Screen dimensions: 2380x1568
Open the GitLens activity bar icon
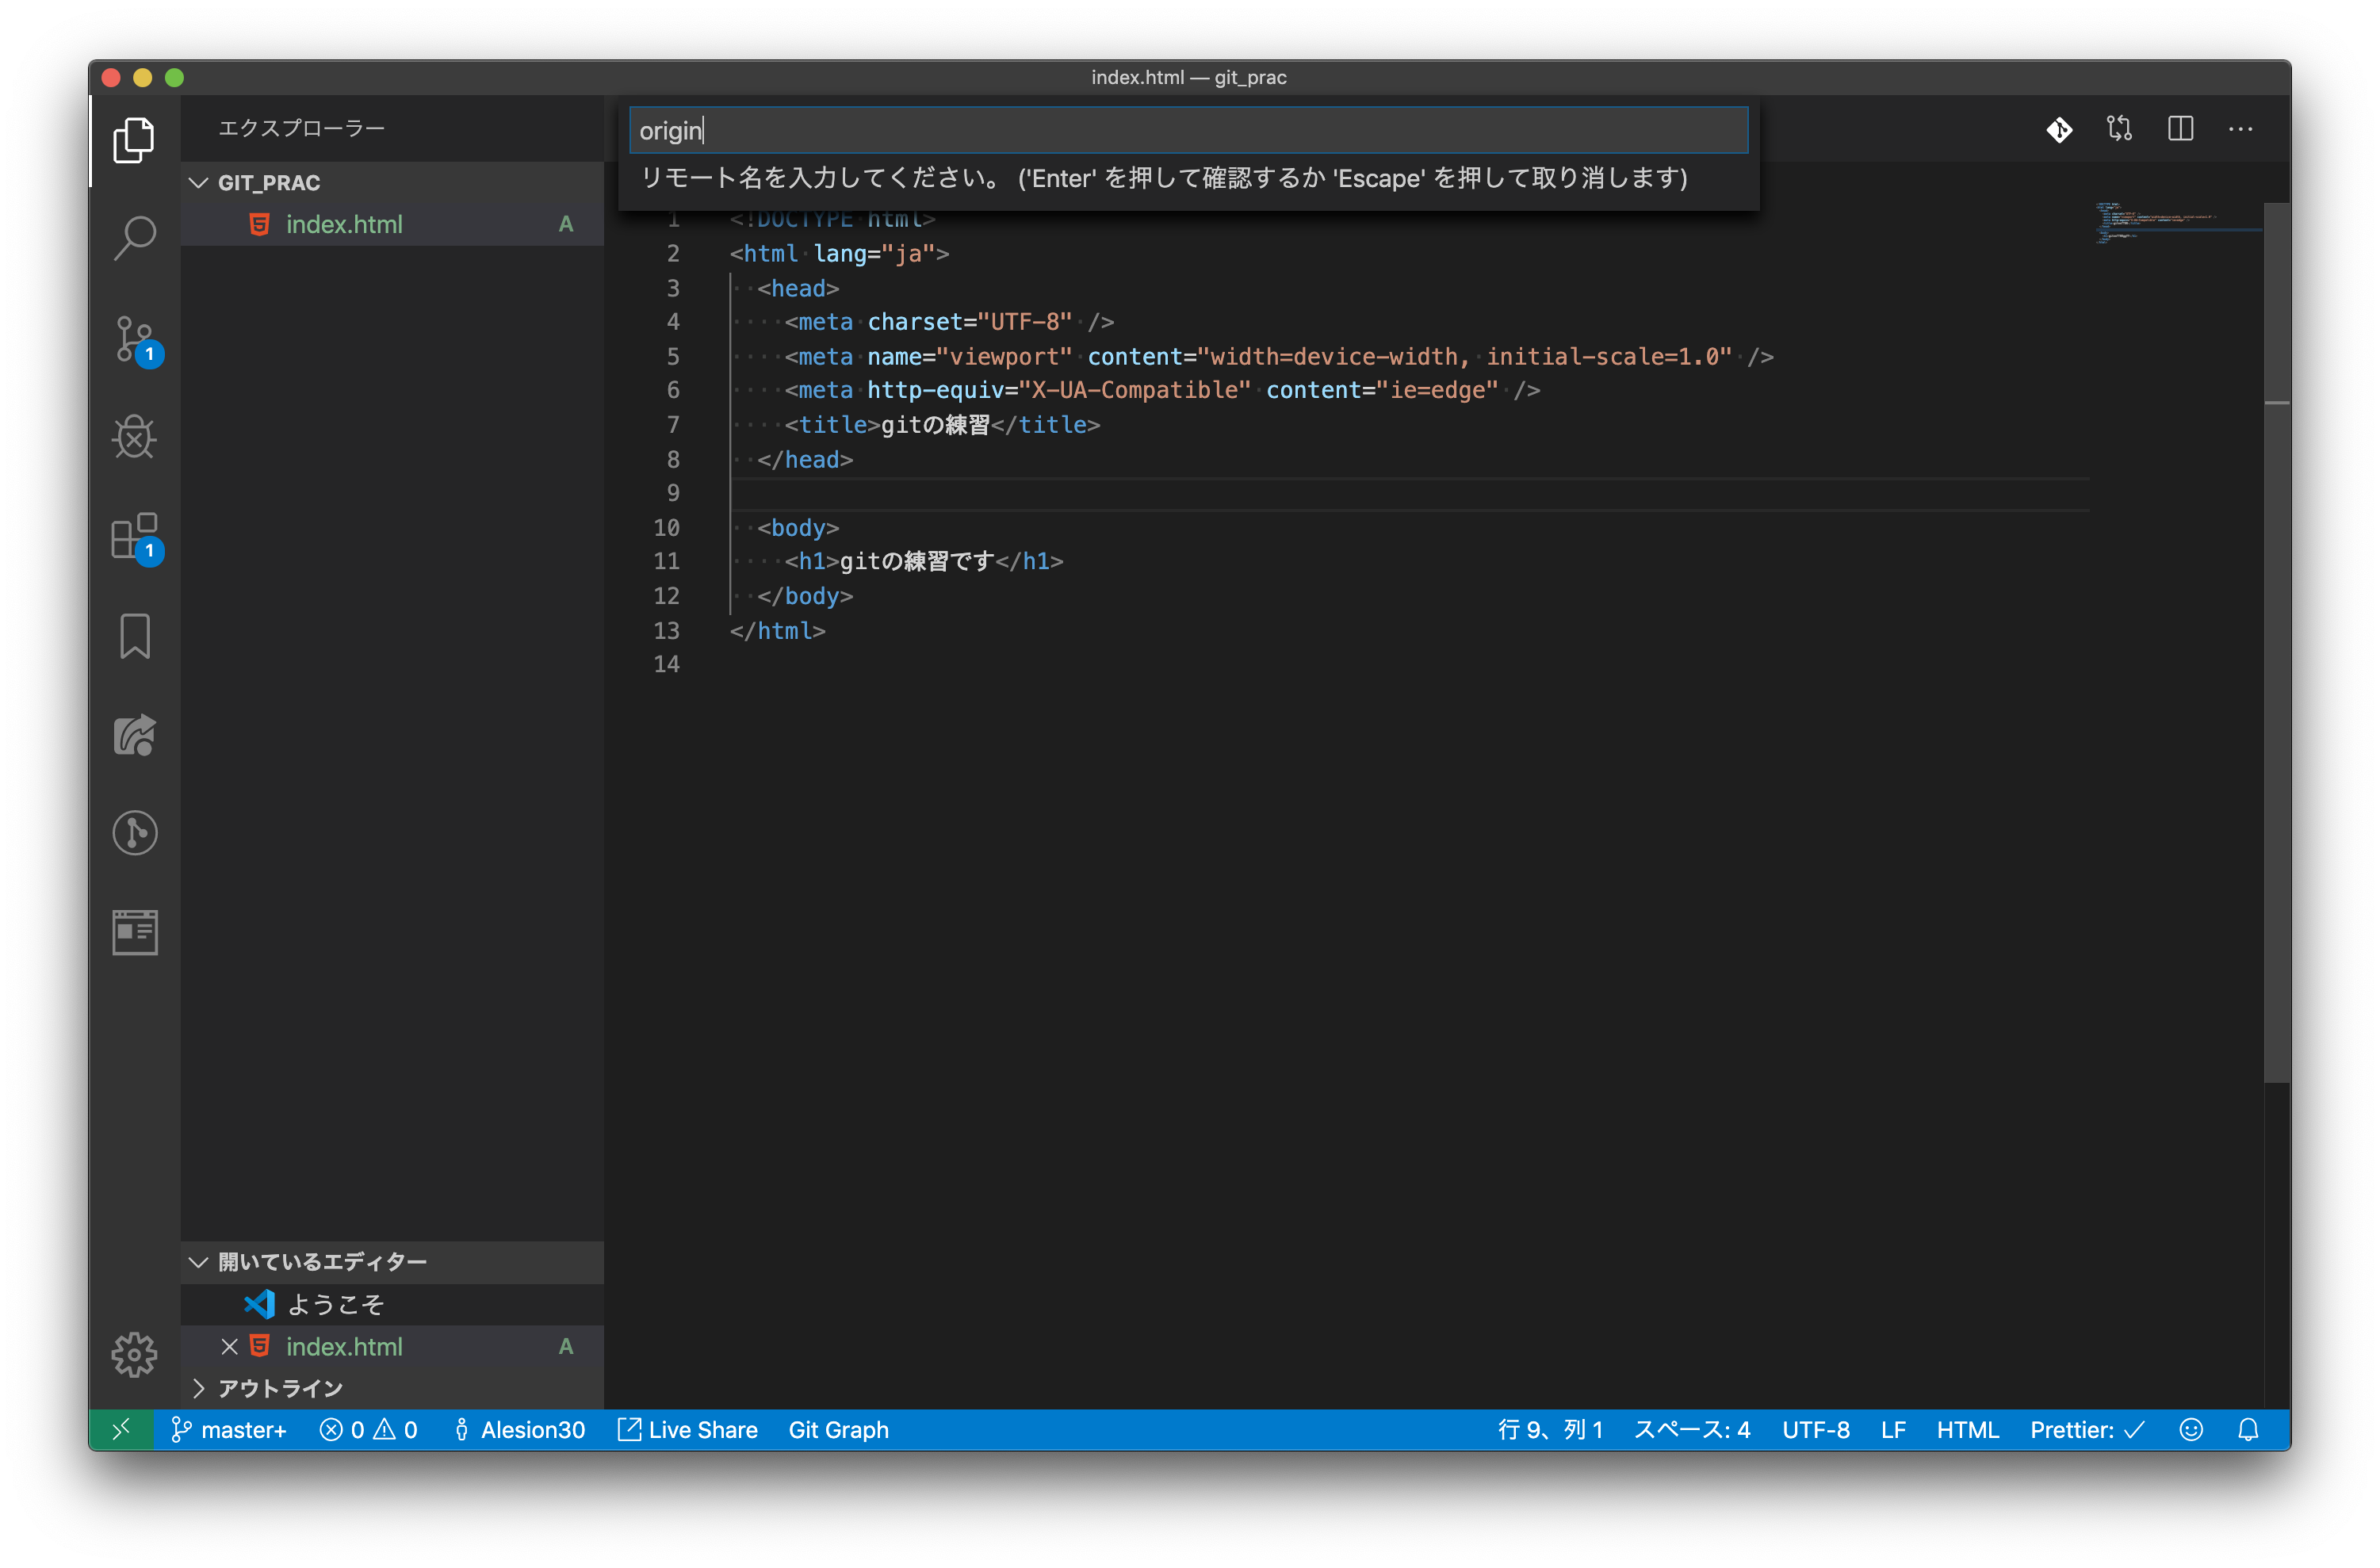(134, 833)
